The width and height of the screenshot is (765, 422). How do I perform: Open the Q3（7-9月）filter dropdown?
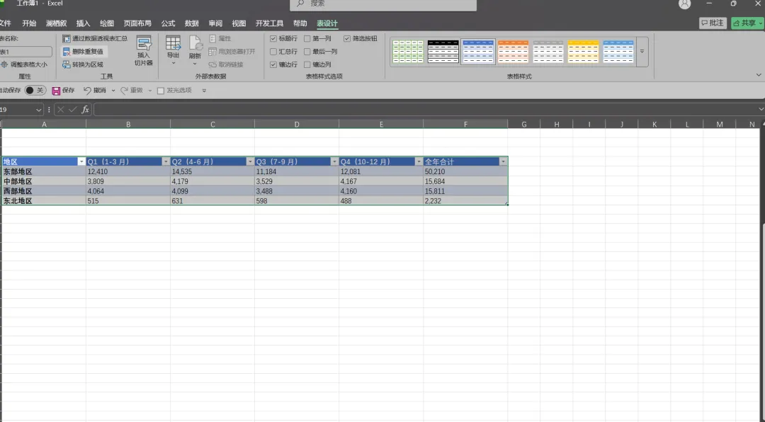[334, 161]
